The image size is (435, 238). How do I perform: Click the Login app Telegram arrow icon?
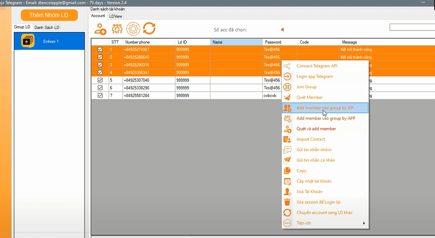point(287,76)
